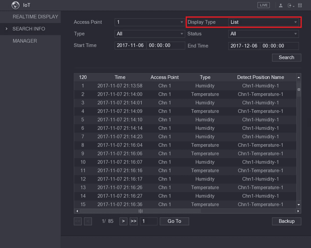The image size is (311, 248).
Task: Click the 120 total count header cell
Action: pyautogui.click(x=83, y=77)
